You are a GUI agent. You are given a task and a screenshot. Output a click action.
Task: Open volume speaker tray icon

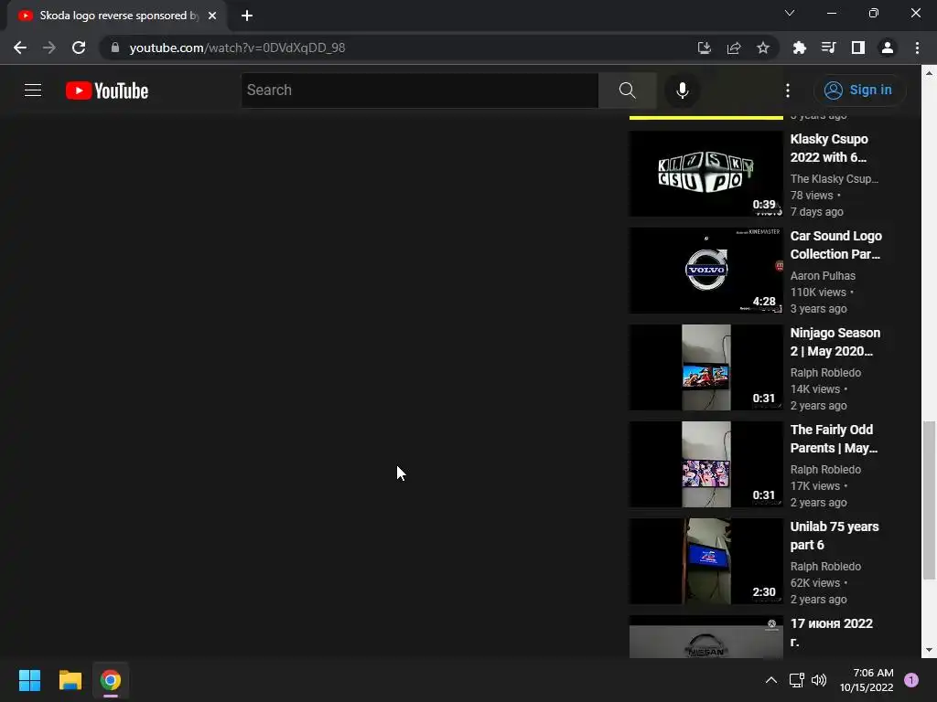click(819, 680)
